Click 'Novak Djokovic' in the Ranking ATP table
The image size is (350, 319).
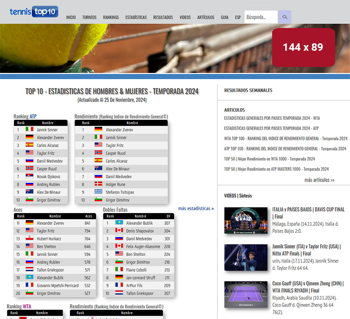coord(49,177)
